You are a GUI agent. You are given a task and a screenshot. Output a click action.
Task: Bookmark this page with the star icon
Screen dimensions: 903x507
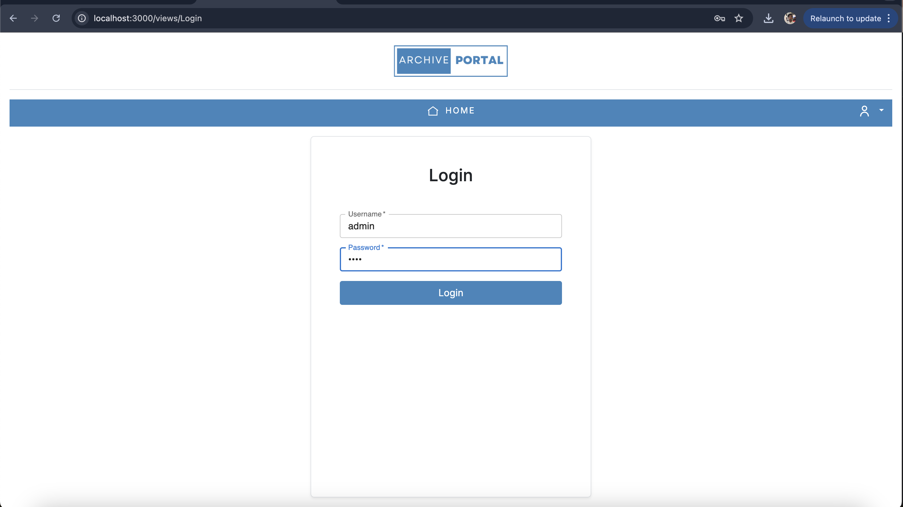pos(738,18)
